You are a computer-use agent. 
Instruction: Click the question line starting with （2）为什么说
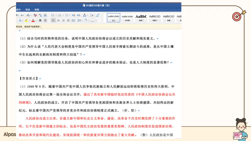[97, 46]
